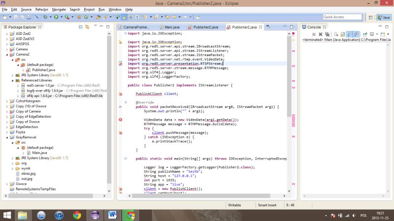394x221 pixels.
Task: Select obraz.jpg in Package Explorer
Action: click(x=29, y=174)
